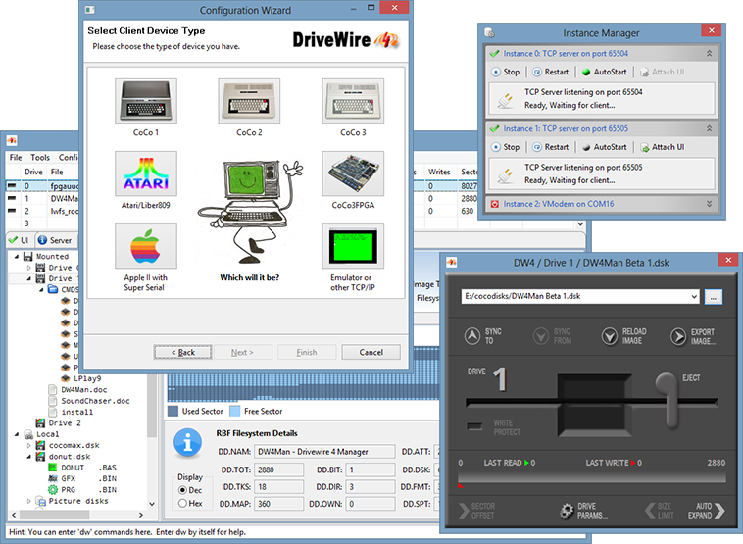Viewport: 743px width, 544px height.
Task: Open the Config menu
Action: pyautogui.click(x=68, y=158)
